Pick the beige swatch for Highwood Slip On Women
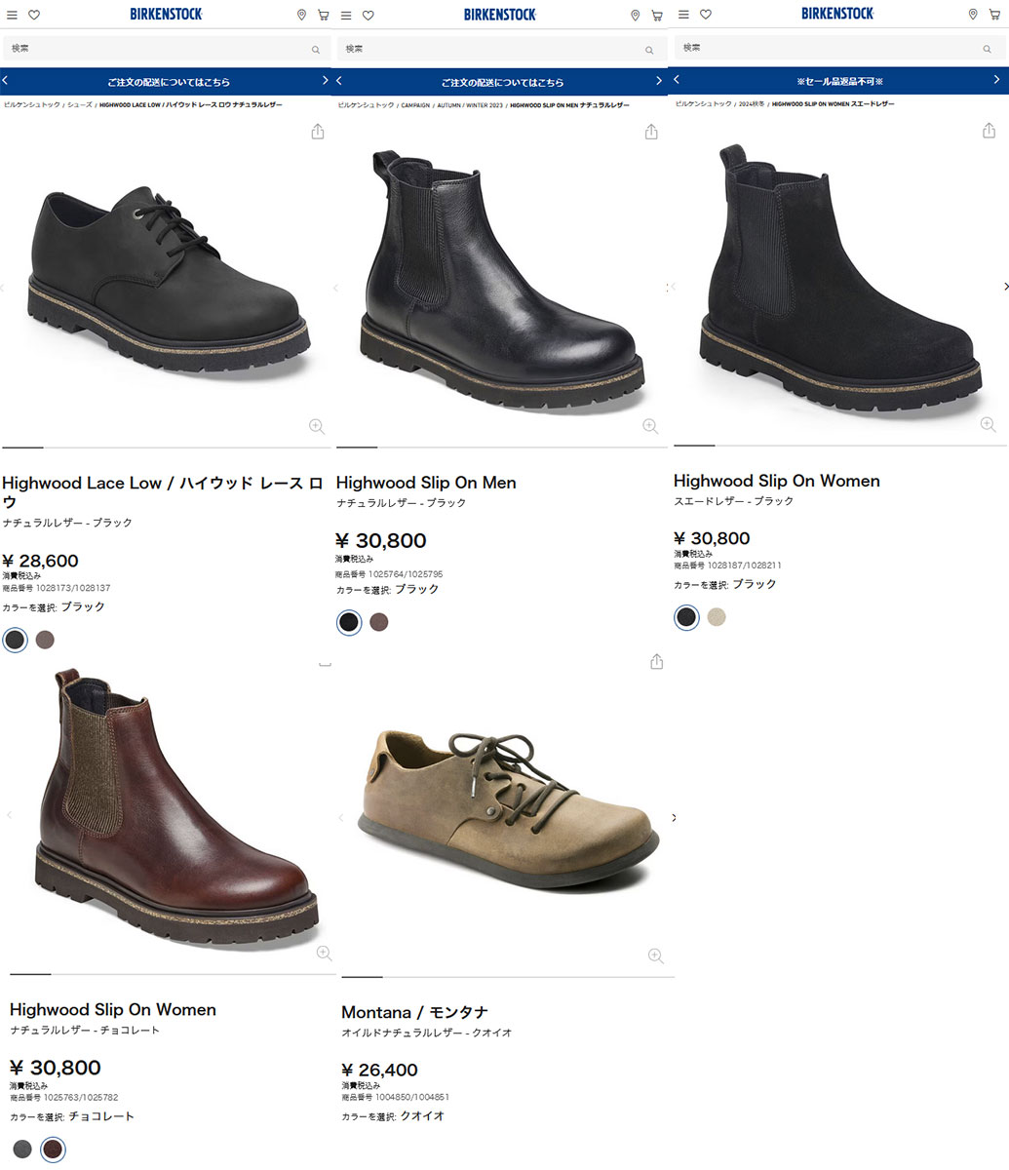1009x1170 pixels. (x=717, y=617)
